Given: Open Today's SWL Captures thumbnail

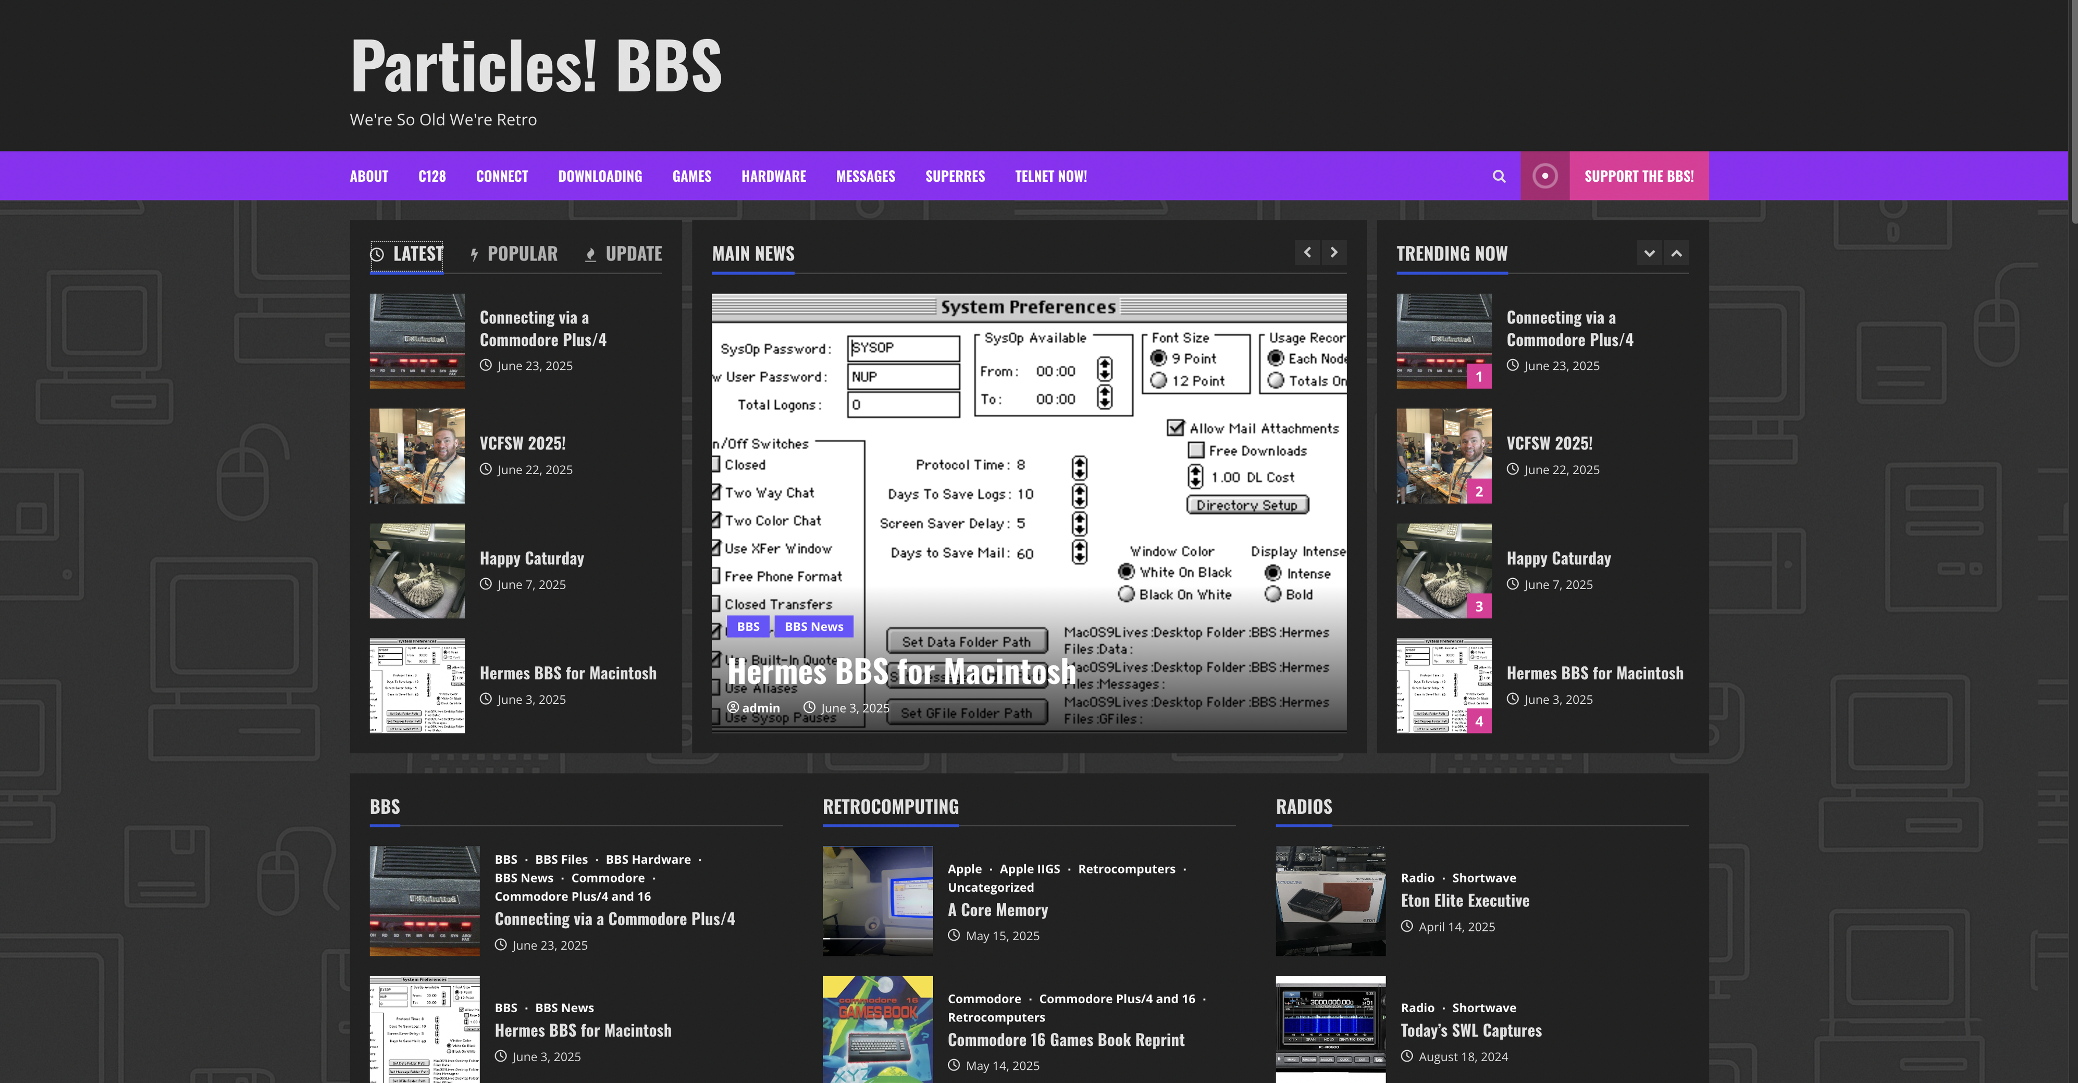Looking at the screenshot, I should coord(1330,1030).
